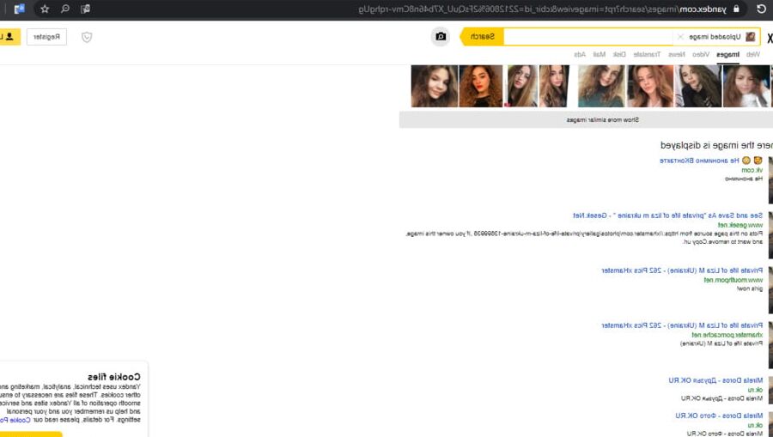Viewport: 773px width, 437px height.
Task: Remove Uploaded image chip with X icon
Action: coord(680,37)
